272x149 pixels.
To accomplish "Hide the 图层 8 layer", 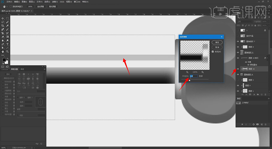I will point(238,47).
